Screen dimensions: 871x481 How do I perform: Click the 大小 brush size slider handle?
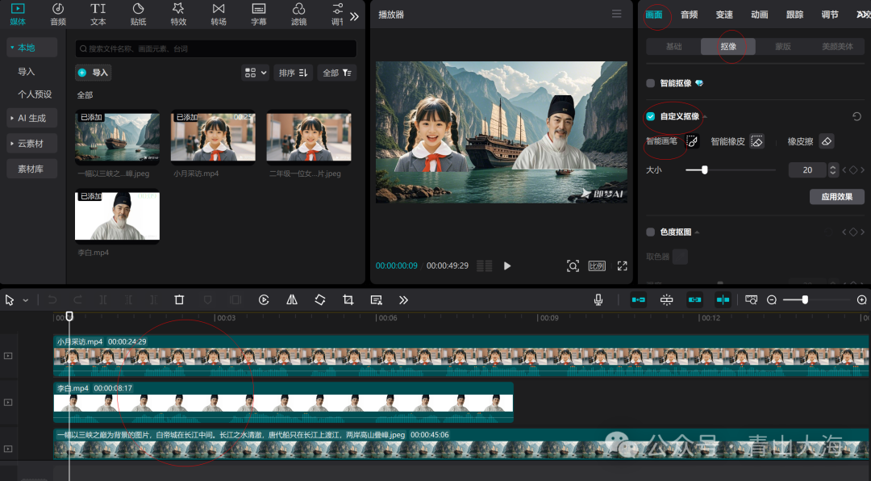(x=705, y=170)
